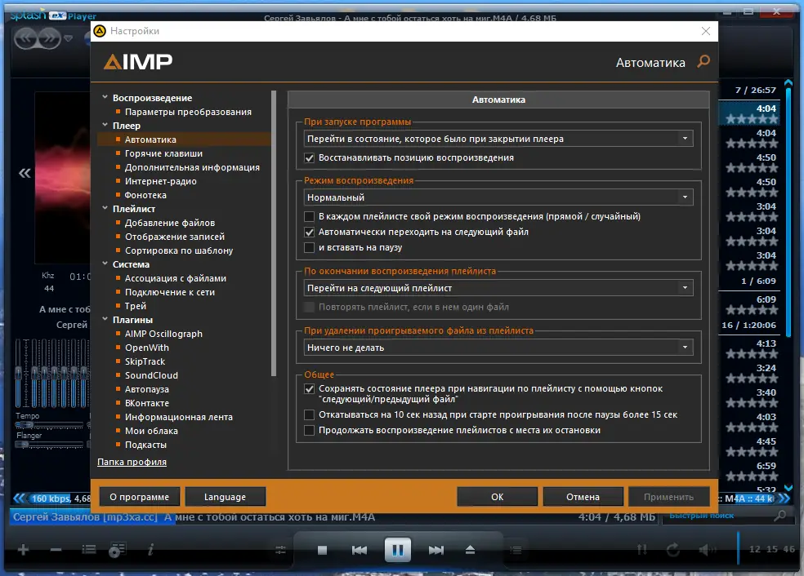
Task: Open the 'Папка профиля' link
Action: pyautogui.click(x=132, y=462)
